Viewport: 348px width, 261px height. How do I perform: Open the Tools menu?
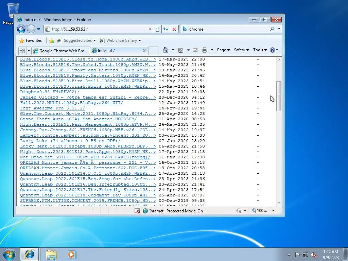[260, 50]
